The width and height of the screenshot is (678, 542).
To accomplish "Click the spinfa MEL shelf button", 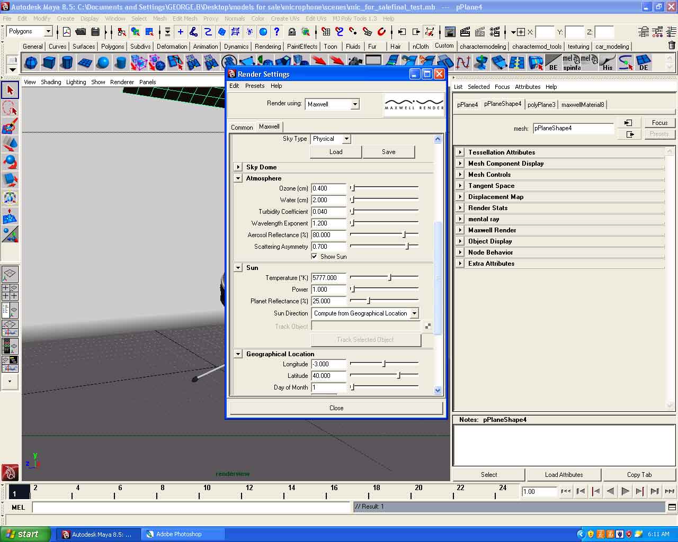I will [x=572, y=63].
